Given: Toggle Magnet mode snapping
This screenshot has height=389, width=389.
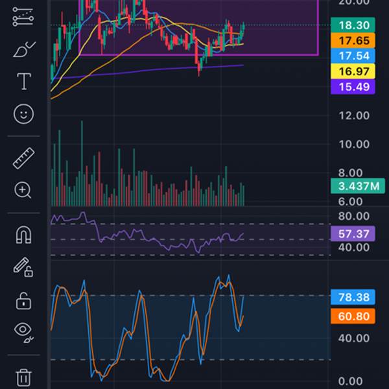Looking at the screenshot, I should [23, 235].
